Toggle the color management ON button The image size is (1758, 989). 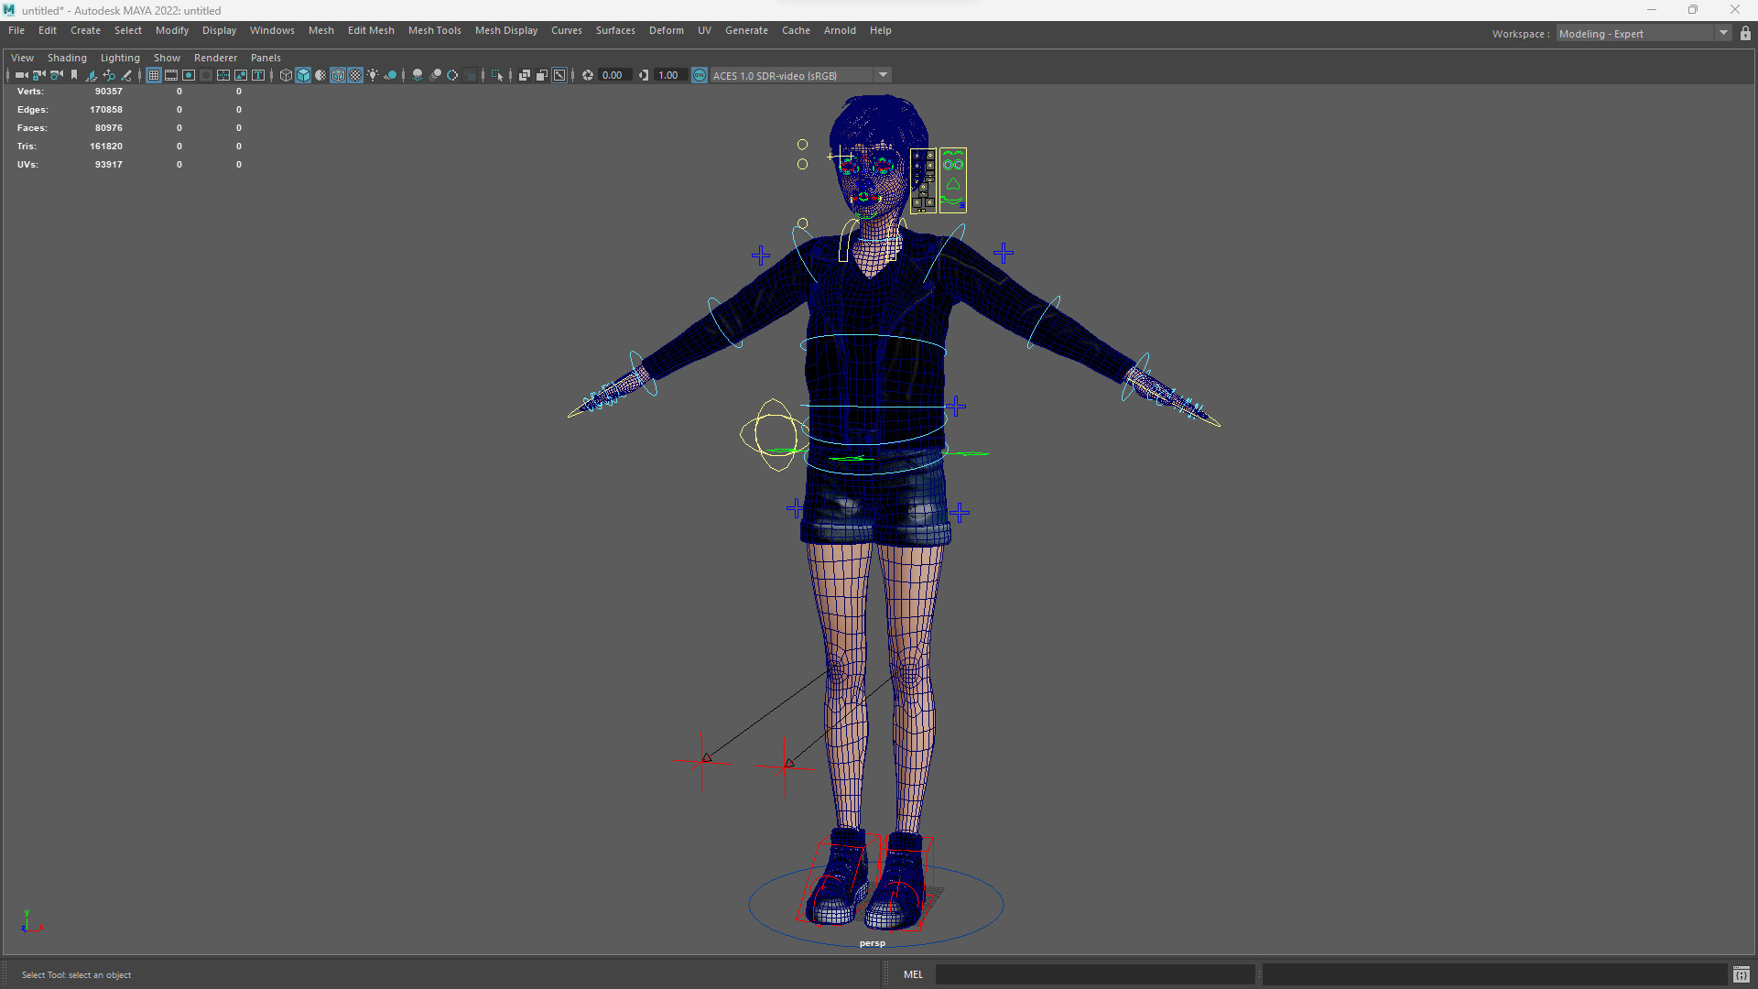(700, 75)
